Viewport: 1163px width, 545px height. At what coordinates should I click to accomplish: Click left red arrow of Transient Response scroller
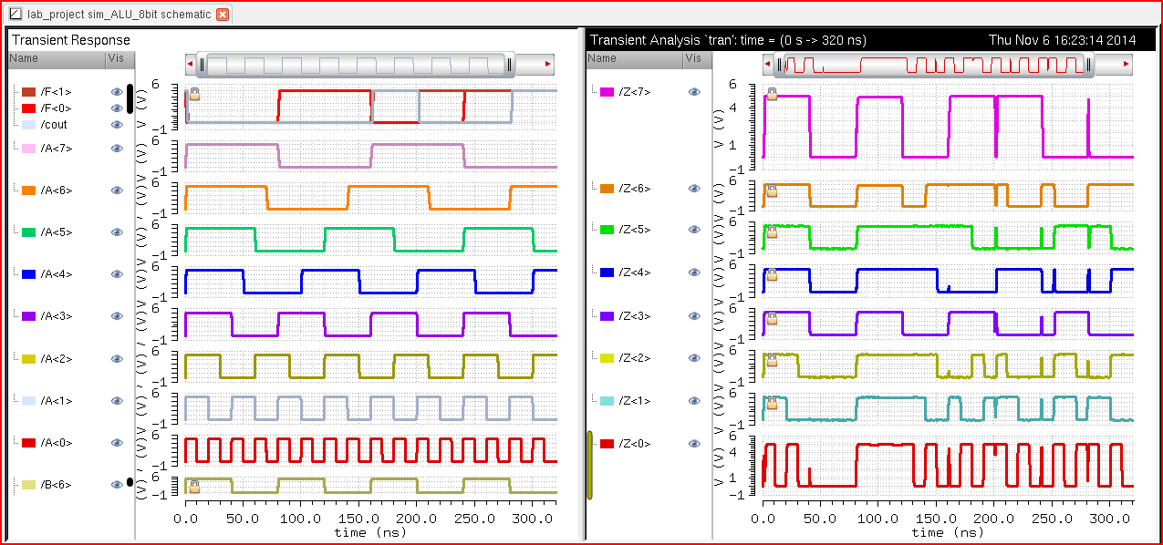(191, 64)
